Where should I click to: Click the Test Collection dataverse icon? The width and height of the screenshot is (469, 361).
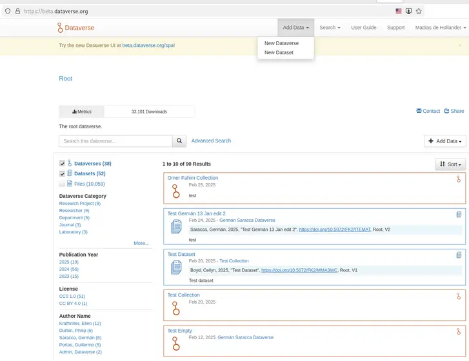(175, 308)
